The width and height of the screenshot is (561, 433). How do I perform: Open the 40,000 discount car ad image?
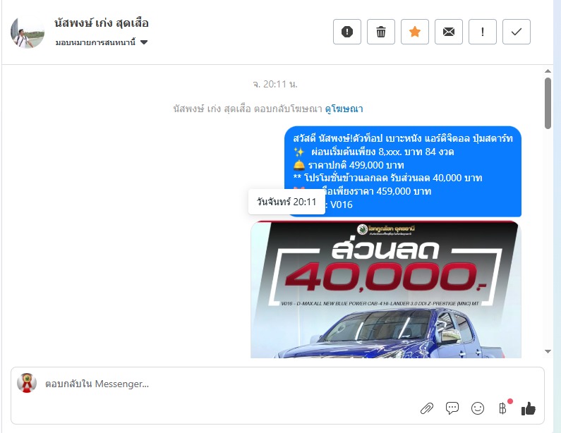[x=386, y=289]
